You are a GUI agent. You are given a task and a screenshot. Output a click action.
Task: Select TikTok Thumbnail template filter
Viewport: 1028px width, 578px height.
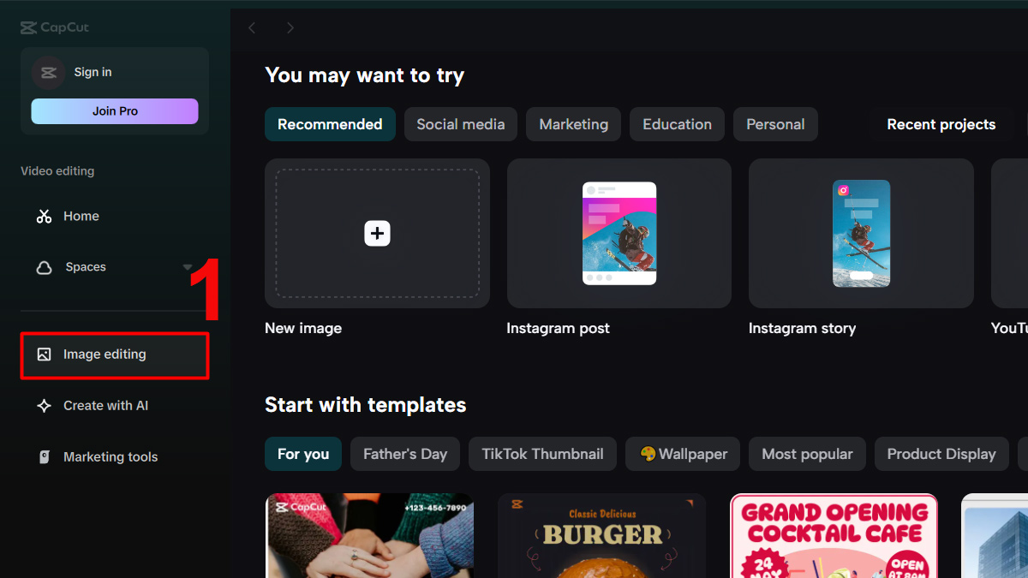(542, 454)
